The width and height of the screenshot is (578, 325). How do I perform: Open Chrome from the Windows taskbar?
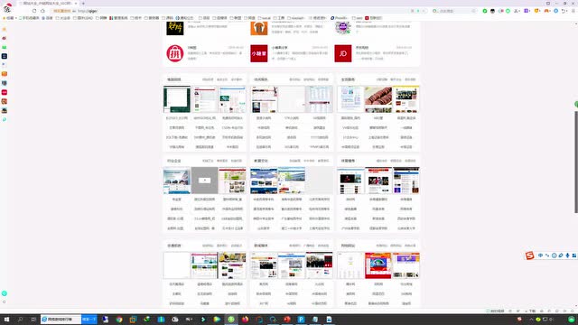click(x=119, y=320)
